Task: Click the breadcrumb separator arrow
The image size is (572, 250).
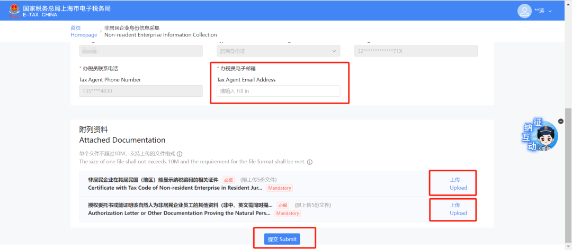Action: [101, 31]
